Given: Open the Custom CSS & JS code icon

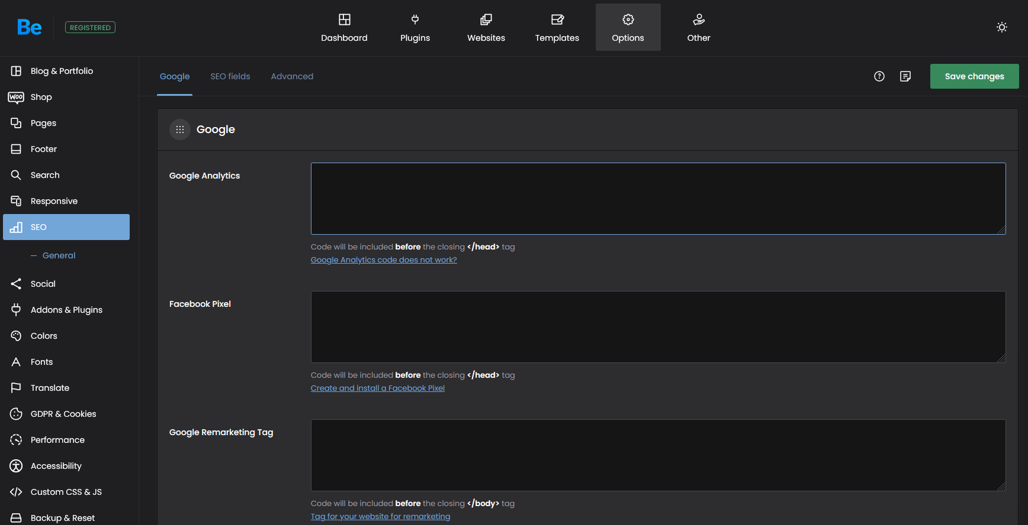Looking at the screenshot, I should 16,492.
